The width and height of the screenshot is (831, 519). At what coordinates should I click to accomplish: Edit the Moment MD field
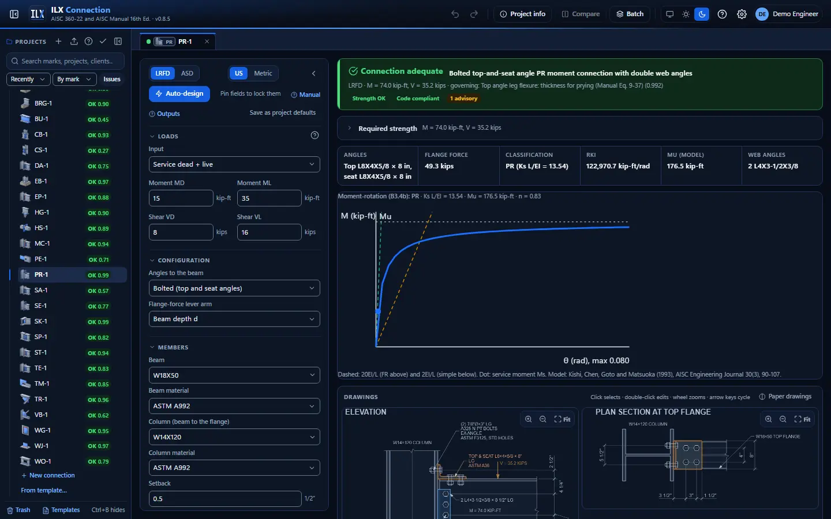coord(181,198)
